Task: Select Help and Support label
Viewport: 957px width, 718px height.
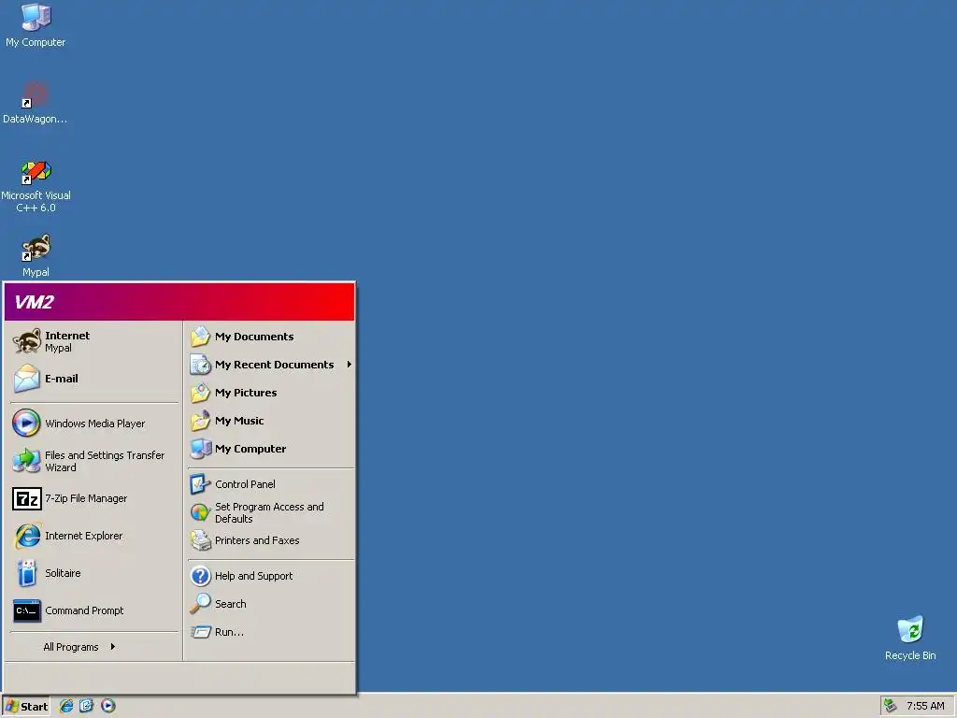Action: (x=253, y=576)
